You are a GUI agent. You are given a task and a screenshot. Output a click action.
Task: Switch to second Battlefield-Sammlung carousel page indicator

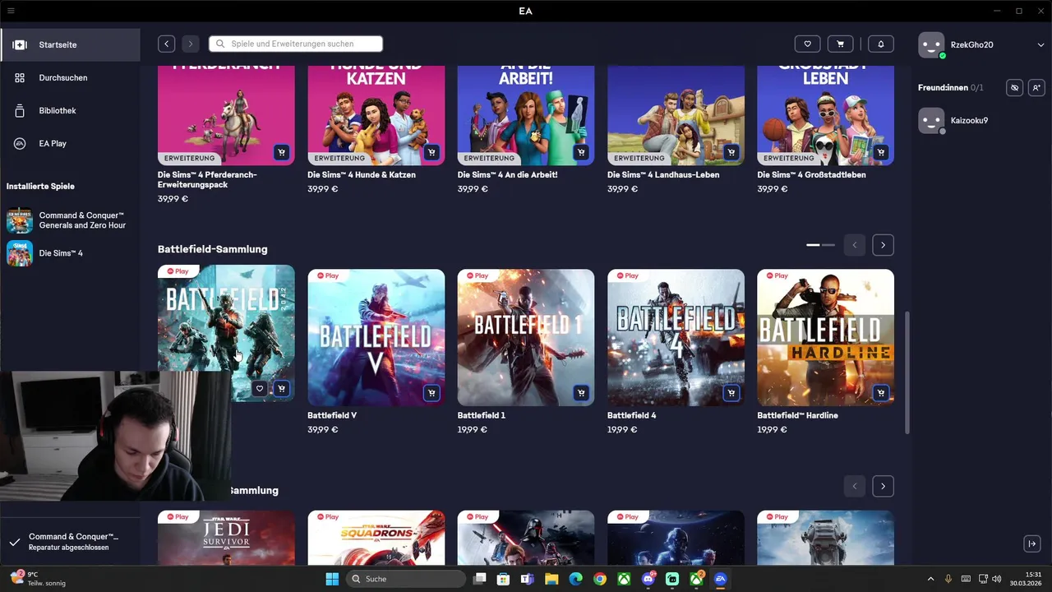[828, 245]
